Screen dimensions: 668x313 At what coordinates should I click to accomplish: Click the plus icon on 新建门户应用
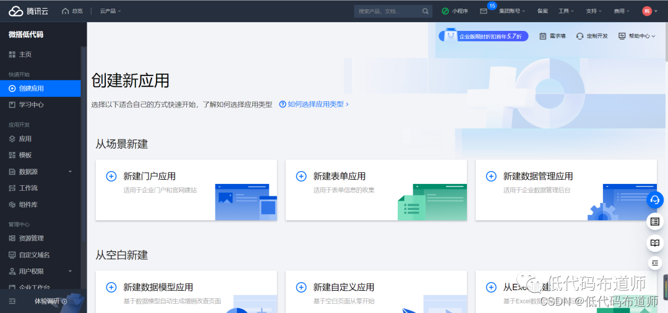111,176
